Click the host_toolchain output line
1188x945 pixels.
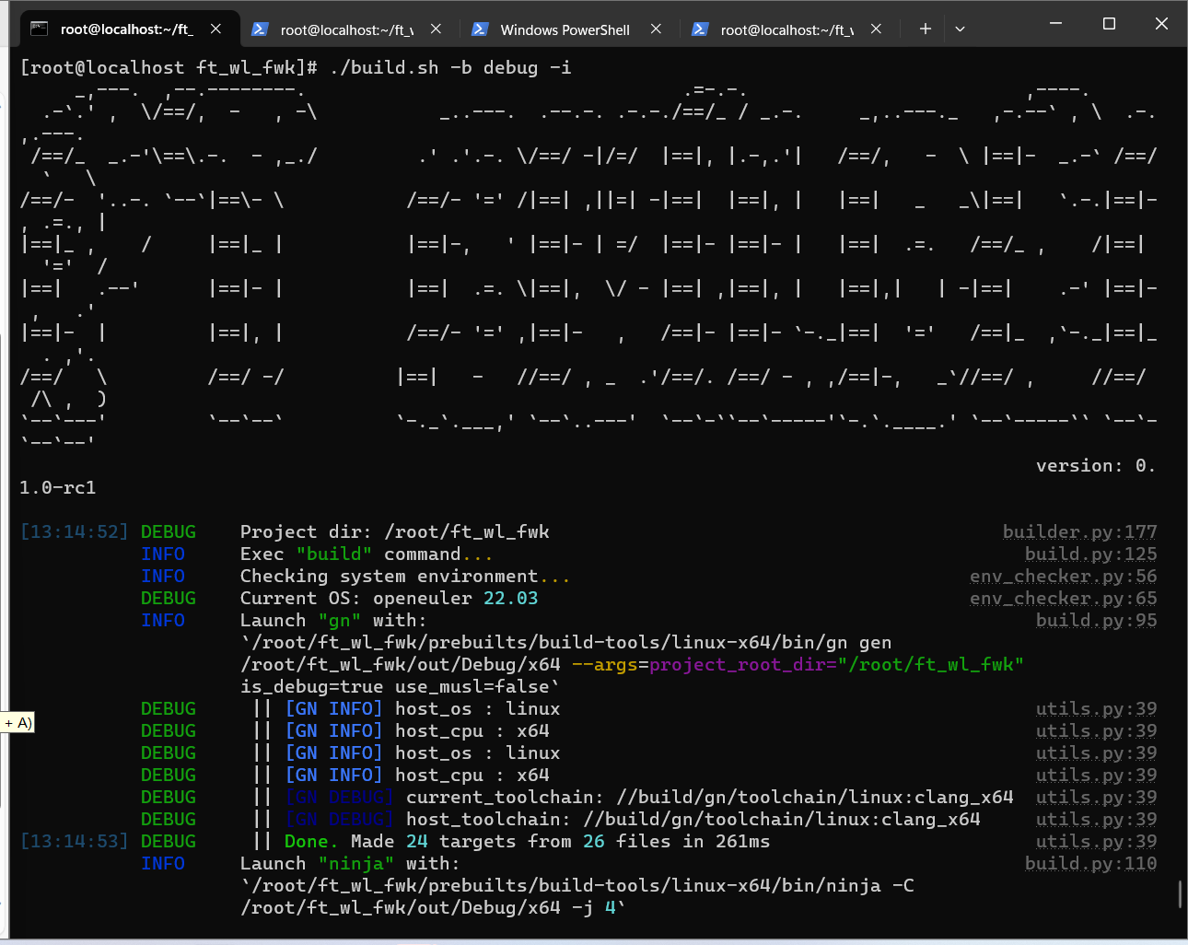pyautogui.click(x=693, y=819)
